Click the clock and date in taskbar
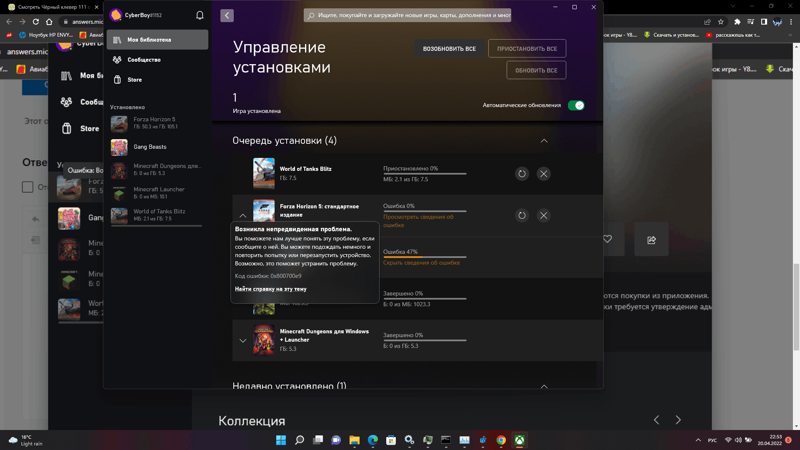Viewport: 800px width, 450px height. pos(770,440)
